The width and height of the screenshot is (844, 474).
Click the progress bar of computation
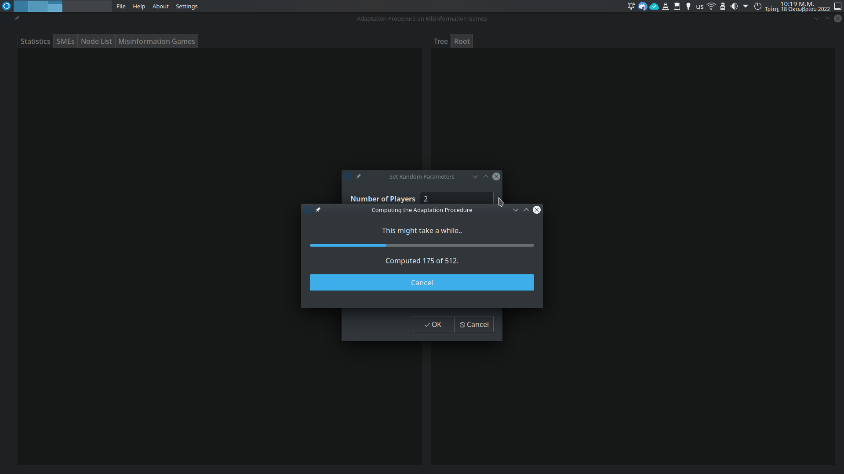tap(422, 245)
